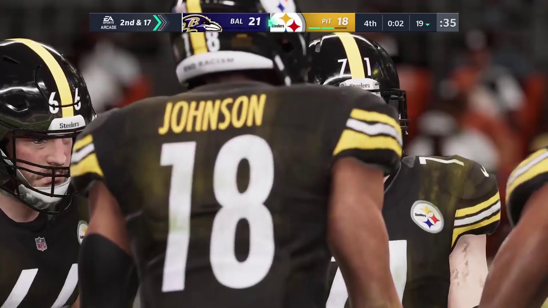Click the "JOHNSON" name on jersey
Screen dimensions: 548x308
point(212,114)
